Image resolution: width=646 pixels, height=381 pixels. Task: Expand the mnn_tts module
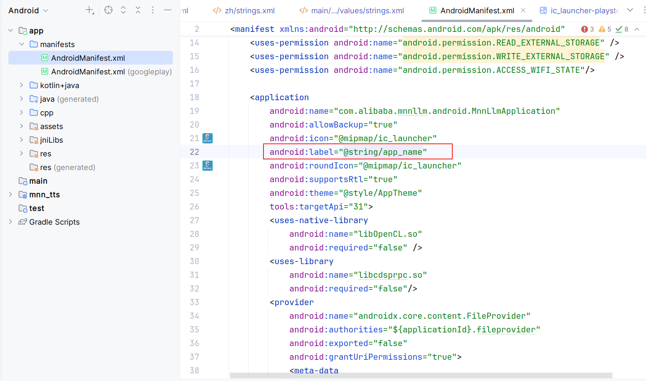11,194
